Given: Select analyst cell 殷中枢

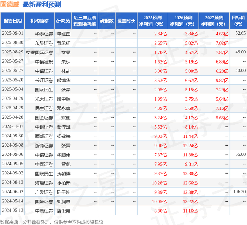Looking at the screenshot, I should tap(64, 99).
